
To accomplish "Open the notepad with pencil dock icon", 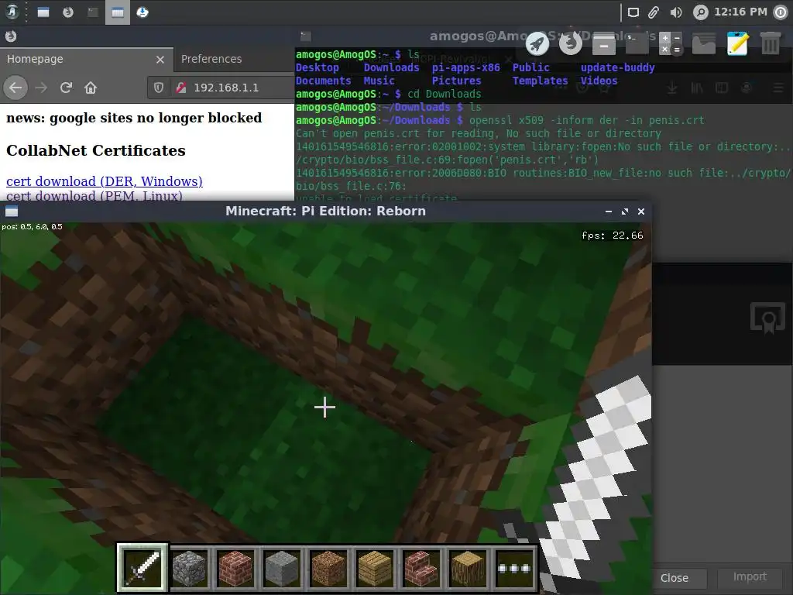I will click(x=737, y=43).
